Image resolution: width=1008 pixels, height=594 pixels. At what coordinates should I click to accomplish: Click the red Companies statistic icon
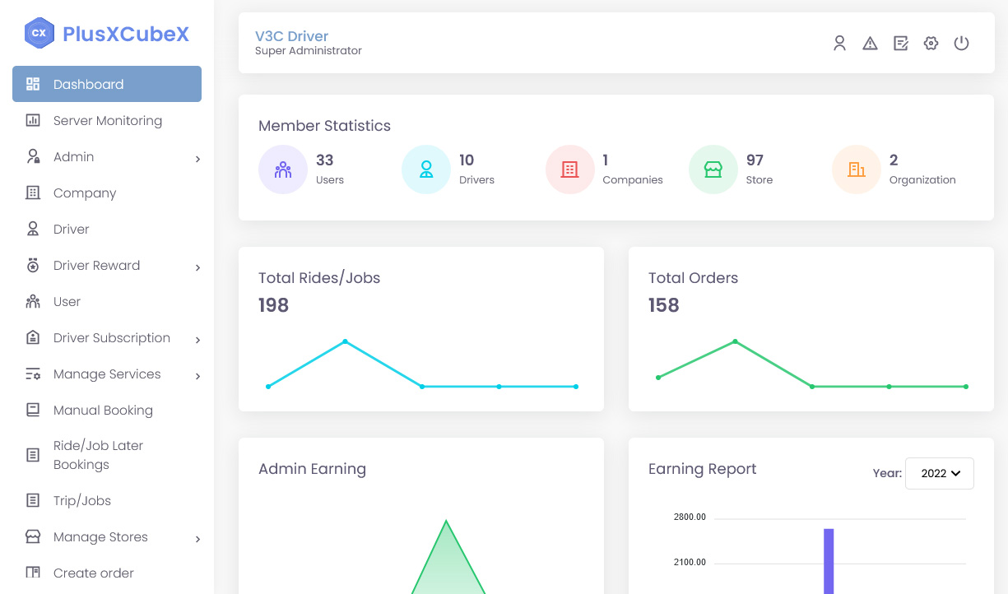pyautogui.click(x=569, y=169)
